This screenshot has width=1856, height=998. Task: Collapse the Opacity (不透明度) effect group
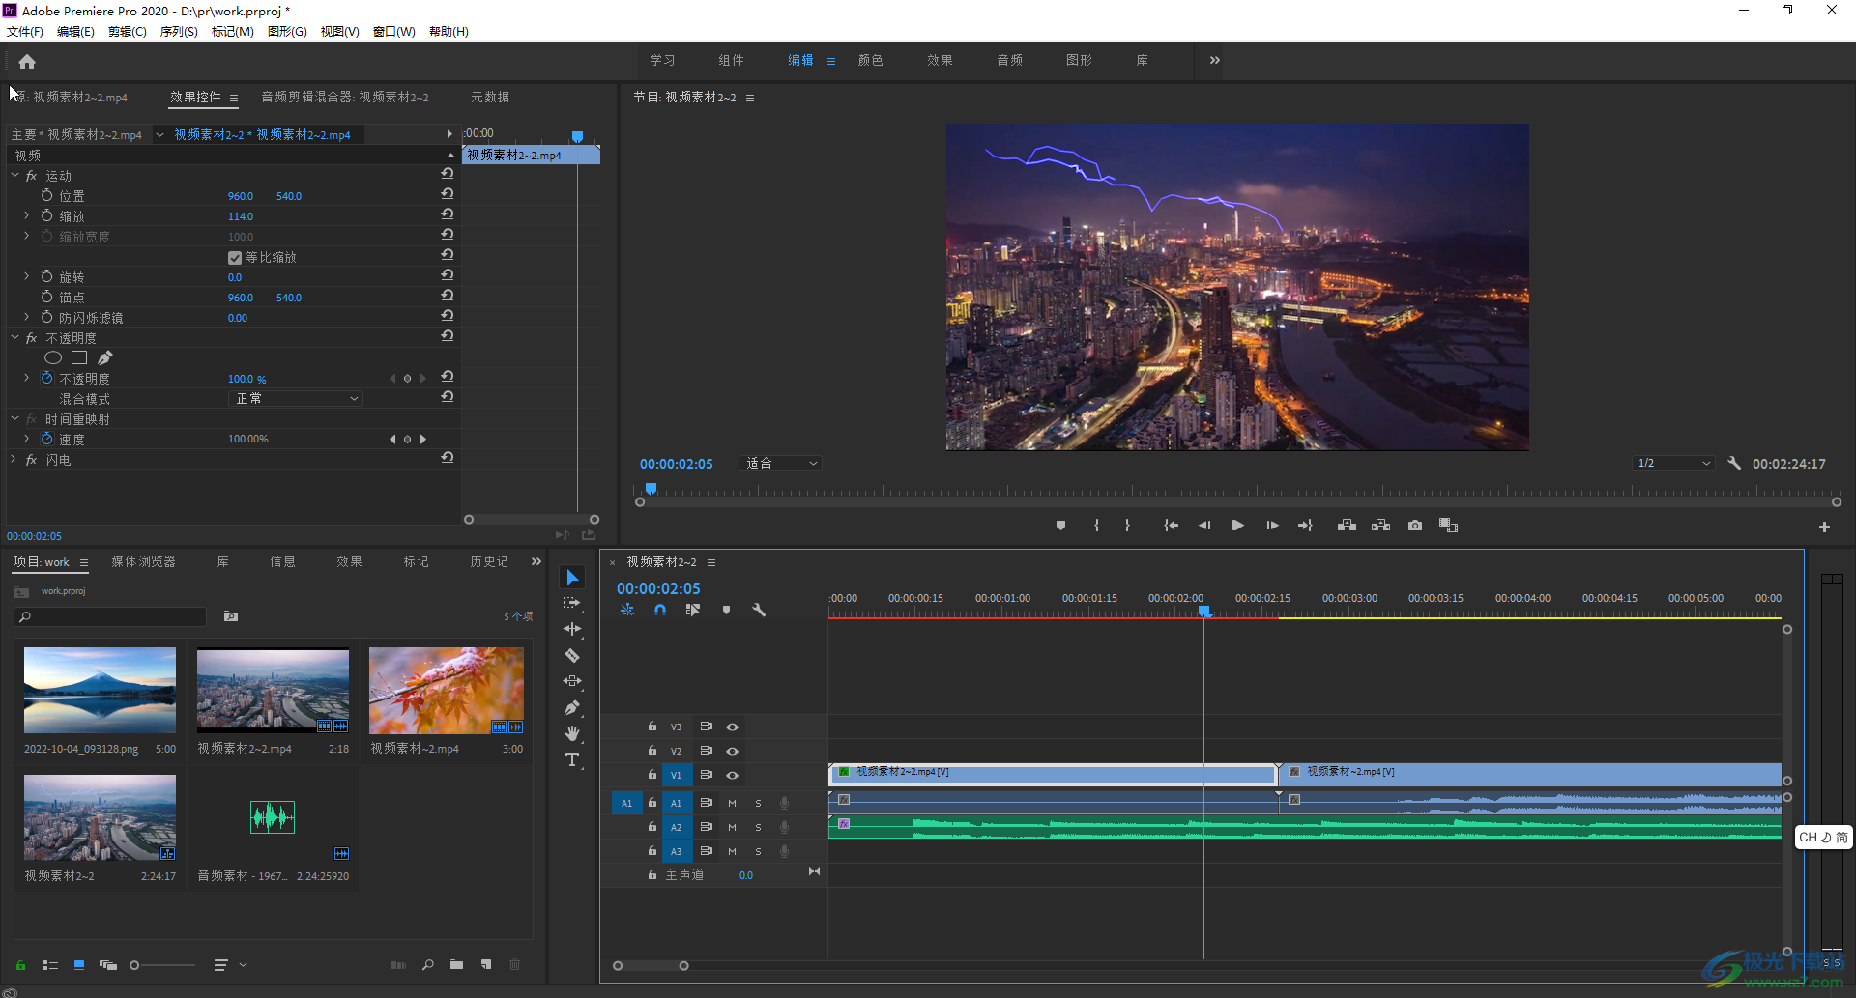14,337
